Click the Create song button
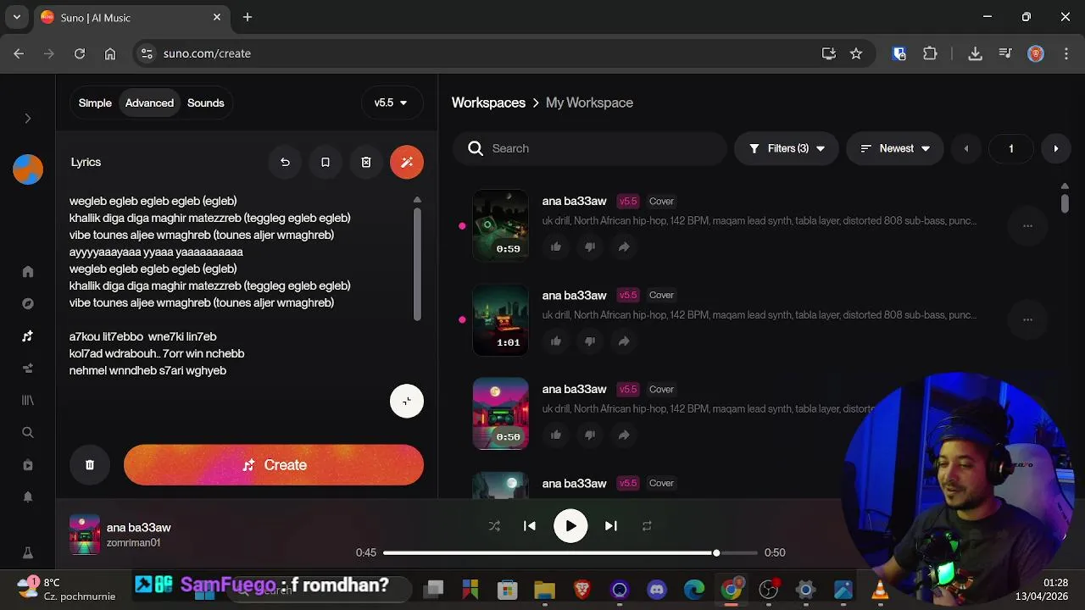The image size is (1085, 610). [x=274, y=465]
